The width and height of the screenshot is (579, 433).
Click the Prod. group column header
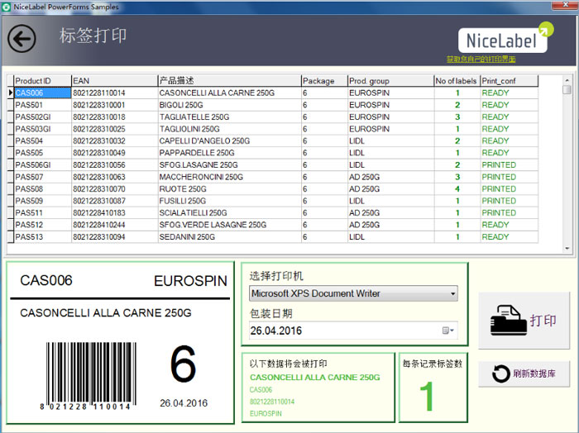pos(390,81)
